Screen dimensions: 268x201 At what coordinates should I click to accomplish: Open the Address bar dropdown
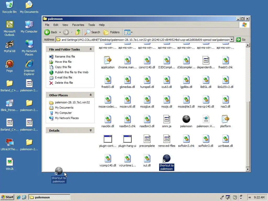pyautogui.click(x=232, y=40)
